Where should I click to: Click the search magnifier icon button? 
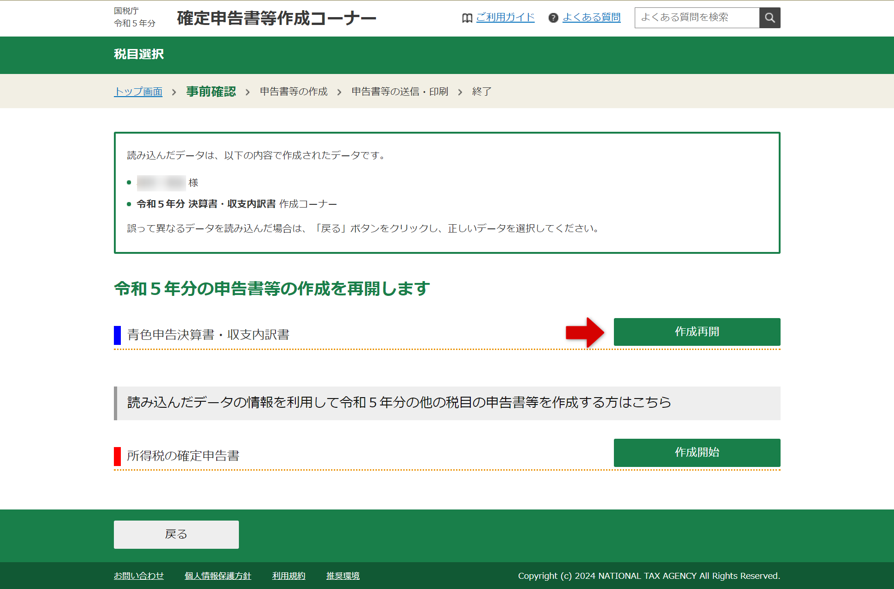(x=769, y=18)
